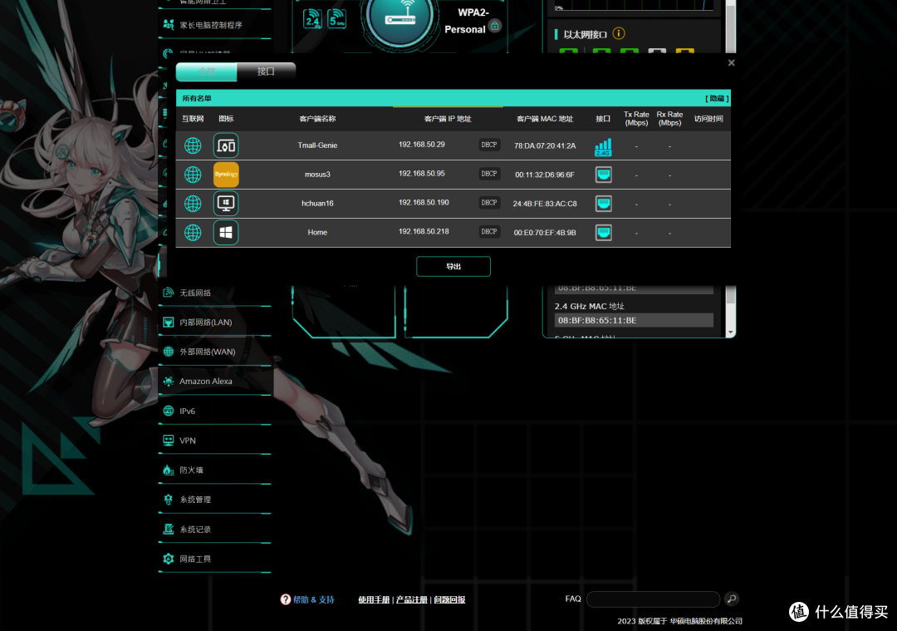Select the 全部 tab
Screen dimensions: 897x631
207,71
